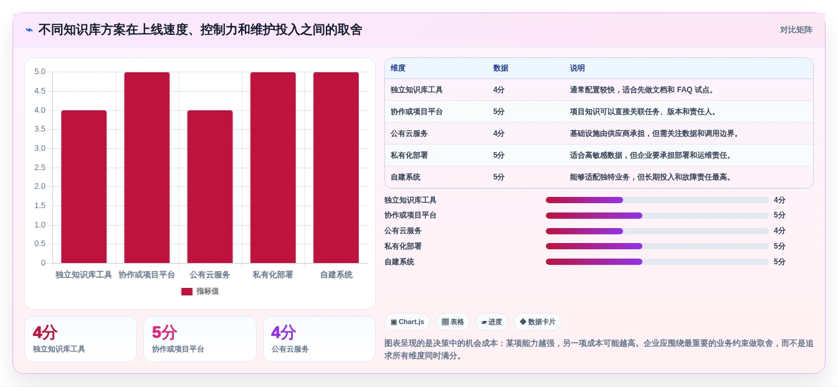Click the 自建系统 progress value 5分

point(779,262)
